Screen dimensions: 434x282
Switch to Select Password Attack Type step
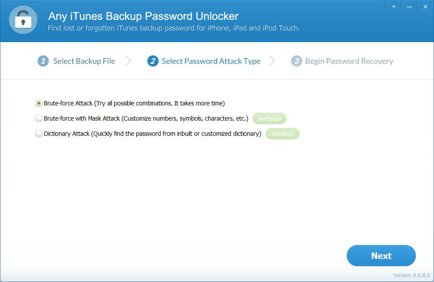(x=211, y=61)
